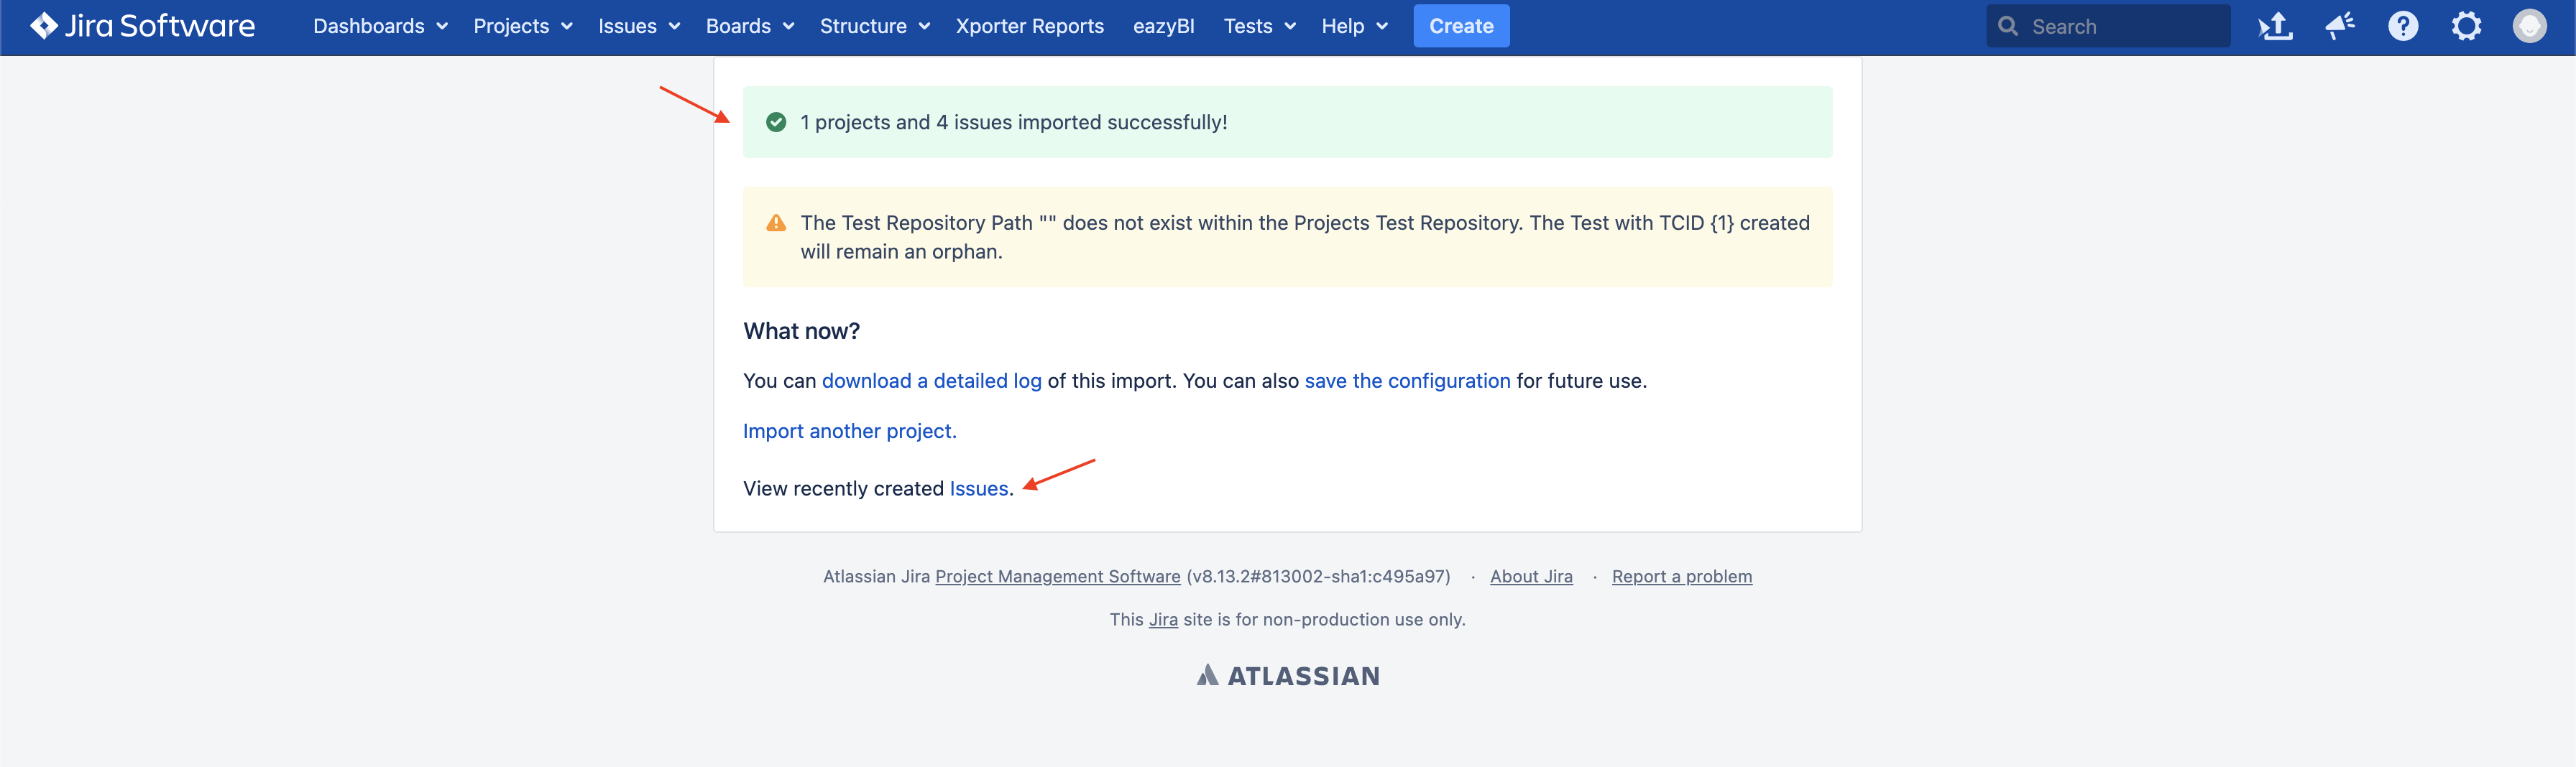The width and height of the screenshot is (2576, 767).
Task: Click the imported successfully message text
Action: (1014, 122)
